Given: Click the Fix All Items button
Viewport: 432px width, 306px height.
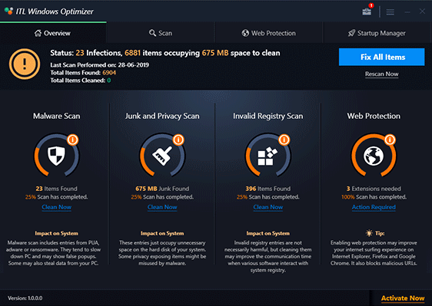Looking at the screenshot, I should (x=382, y=57).
